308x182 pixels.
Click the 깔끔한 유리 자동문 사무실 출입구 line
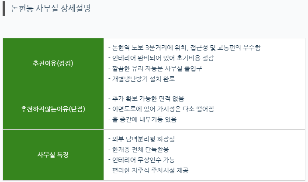(x=155, y=68)
